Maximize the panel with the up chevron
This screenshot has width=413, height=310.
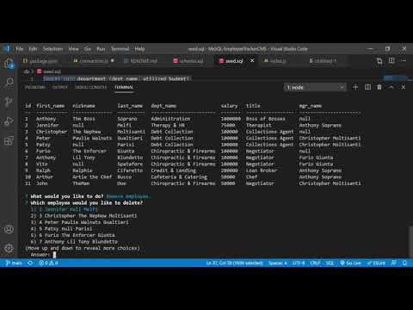click(x=391, y=87)
